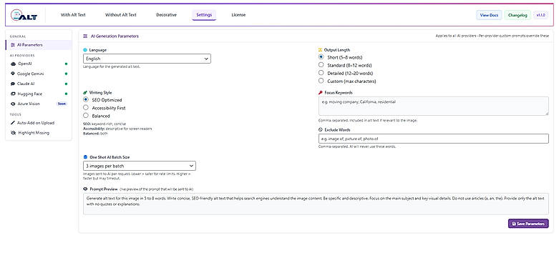The image size is (559, 263).
Task: Open Claude AI provider settings
Action: point(39,84)
